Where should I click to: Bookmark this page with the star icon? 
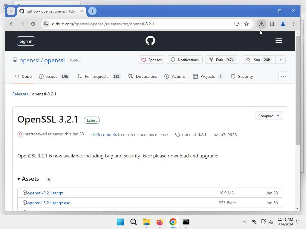click(247, 24)
